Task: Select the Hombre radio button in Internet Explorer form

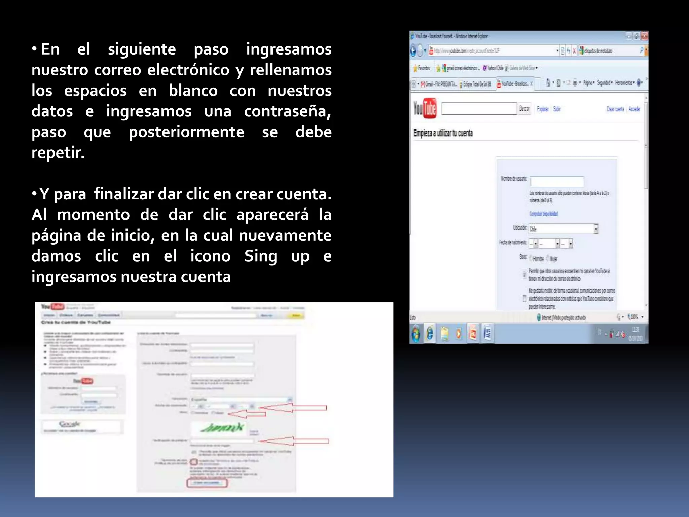Action: pyautogui.click(x=531, y=258)
